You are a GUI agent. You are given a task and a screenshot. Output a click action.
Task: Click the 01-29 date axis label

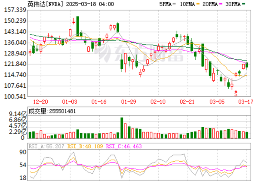click(129, 102)
